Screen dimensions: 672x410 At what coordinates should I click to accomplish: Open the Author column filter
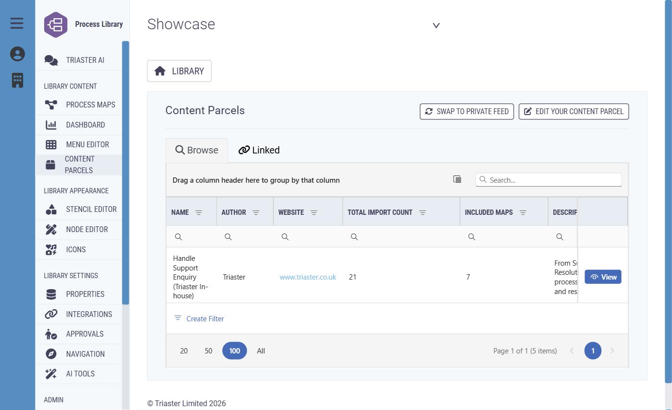click(x=256, y=212)
